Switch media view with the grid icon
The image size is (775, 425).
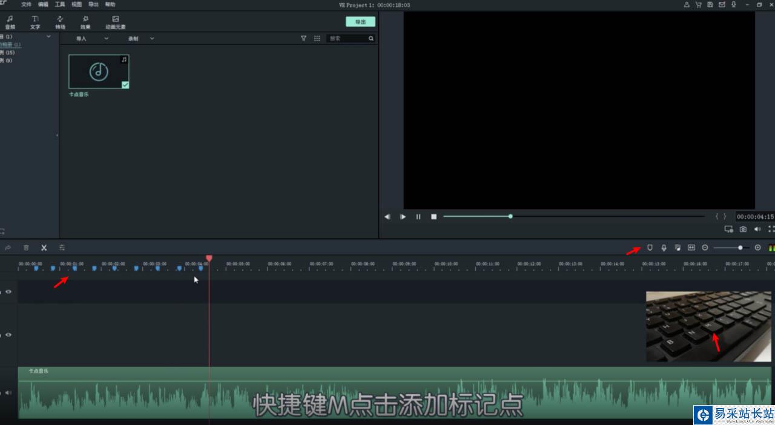click(x=317, y=38)
